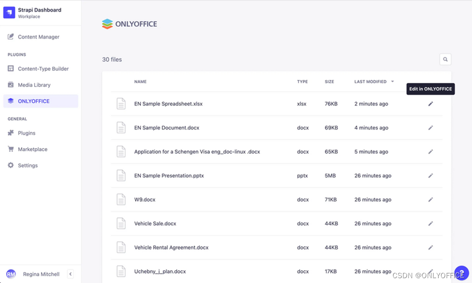Select Application for a Schengen Visa file name

click(x=197, y=152)
